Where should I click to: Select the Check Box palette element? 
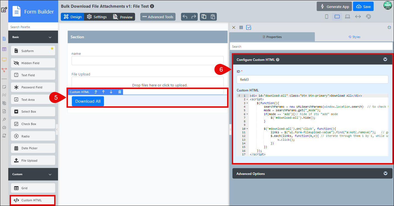point(33,124)
